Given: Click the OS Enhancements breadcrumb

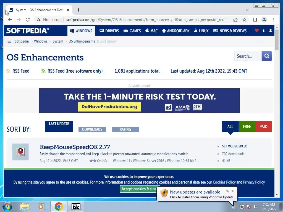Looking at the screenshot, I should [82, 41].
